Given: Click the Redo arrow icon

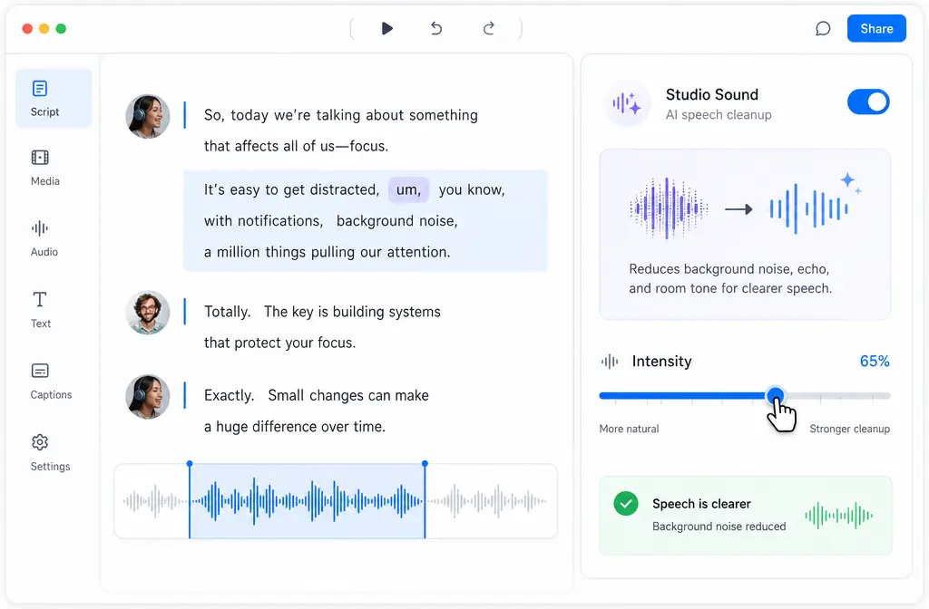Looking at the screenshot, I should [x=488, y=28].
